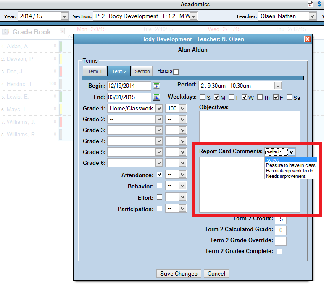Open the Grade 6 weight dropdown
The image size is (324, 287).
(176, 163)
